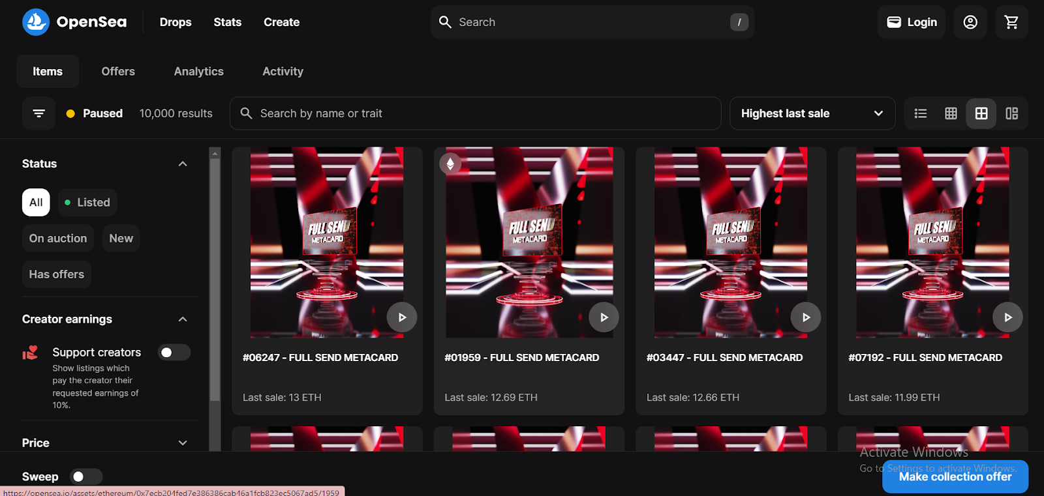This screenshot has height=496, width=1044.
Task: Collapse the Status section
Action: point(183,164)
